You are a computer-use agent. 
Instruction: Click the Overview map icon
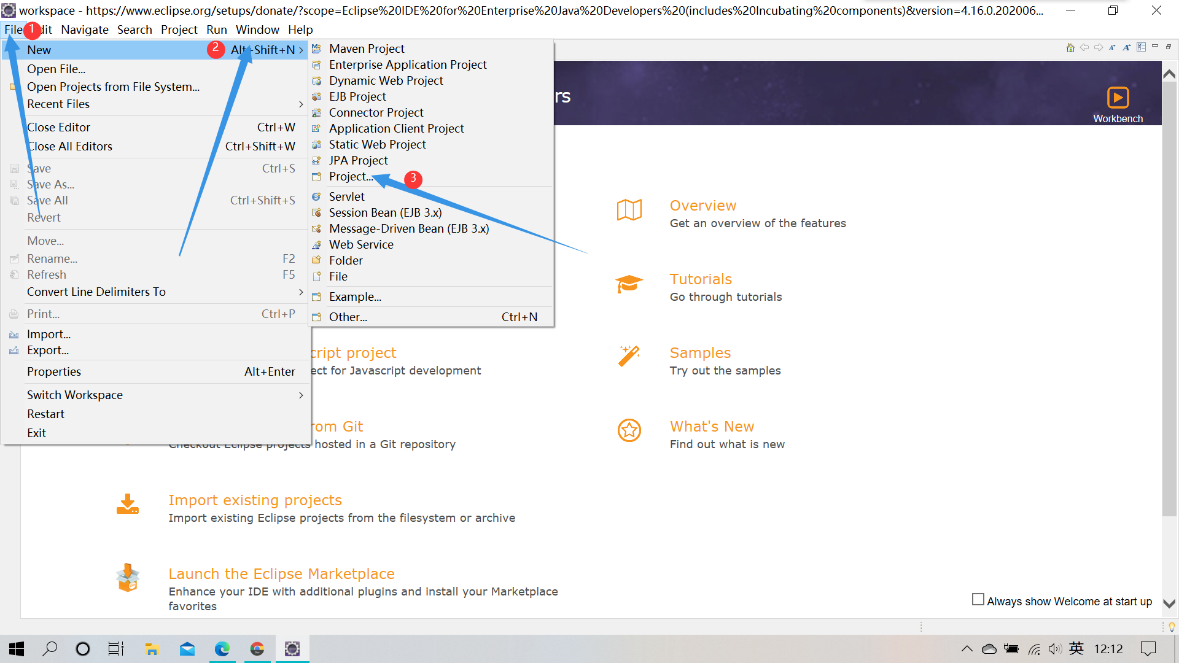[629, 210]
